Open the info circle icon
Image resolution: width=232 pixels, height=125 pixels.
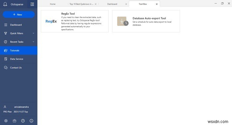pyautogui.click(x=31, y=121)
